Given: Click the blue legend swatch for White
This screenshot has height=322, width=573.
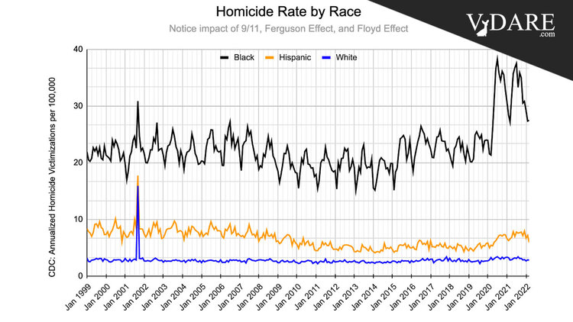Looking at the screenshot, I should coord(326,58).
